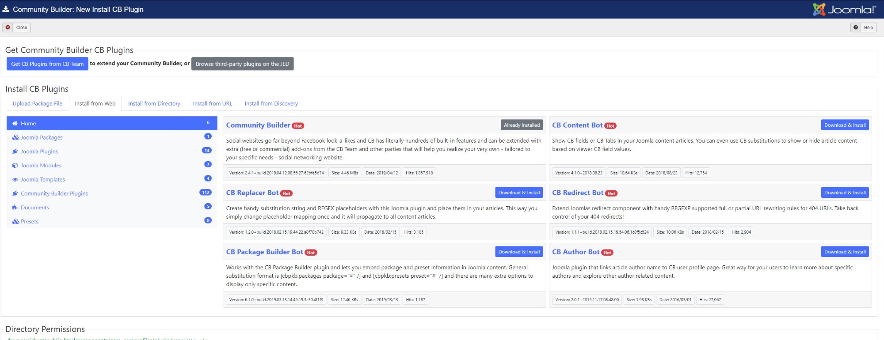Image resolution: width=884 pixels, height=340 pixels.
Task: Click the Joomla Packages cubes icon
Action: point(15,137)
